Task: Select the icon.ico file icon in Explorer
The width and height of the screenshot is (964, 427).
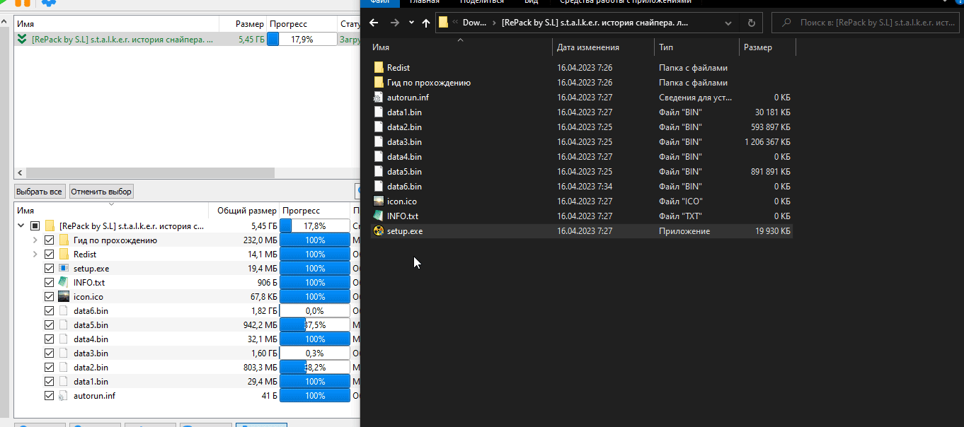Action: (x=379, y=201)
